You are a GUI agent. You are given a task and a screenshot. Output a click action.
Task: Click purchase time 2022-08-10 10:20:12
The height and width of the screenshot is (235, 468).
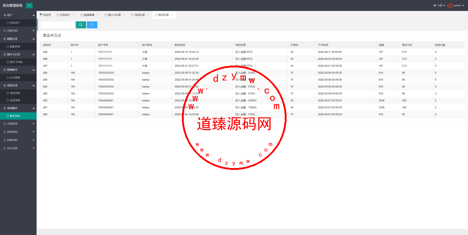[186, 52]
